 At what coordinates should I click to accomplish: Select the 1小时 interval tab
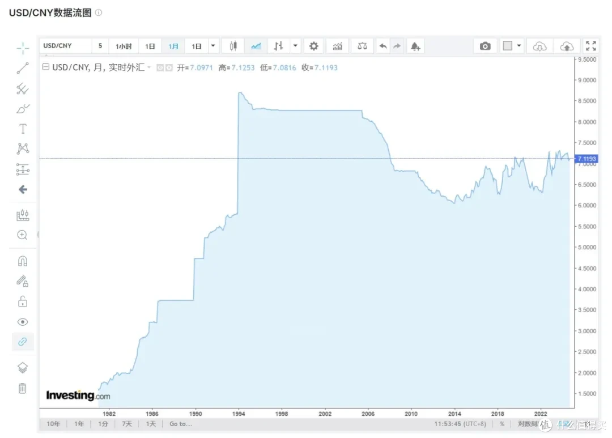click(124, 46)
